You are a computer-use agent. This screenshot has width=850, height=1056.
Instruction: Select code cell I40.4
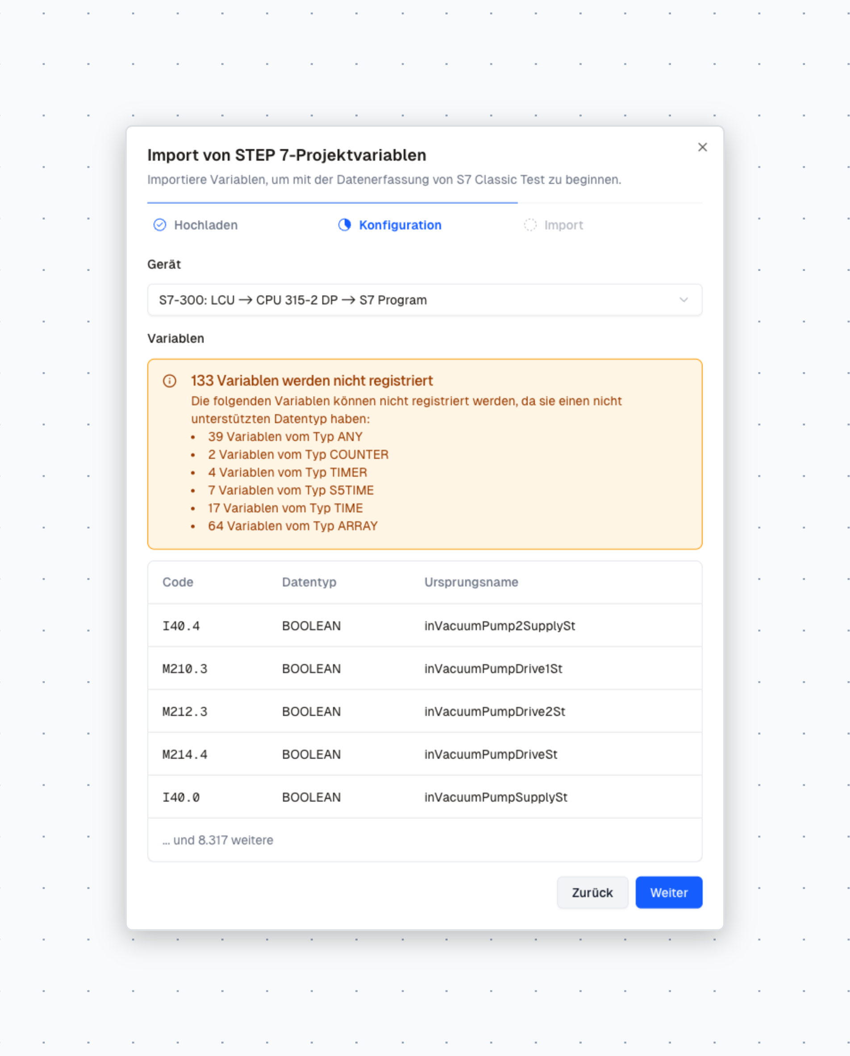[x=181, y=625]
